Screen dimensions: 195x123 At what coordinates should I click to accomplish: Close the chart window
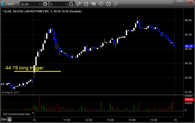pos(190,2)
